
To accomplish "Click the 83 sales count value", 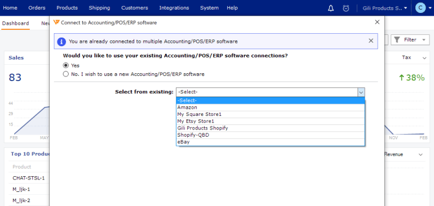I will [15, 78].
